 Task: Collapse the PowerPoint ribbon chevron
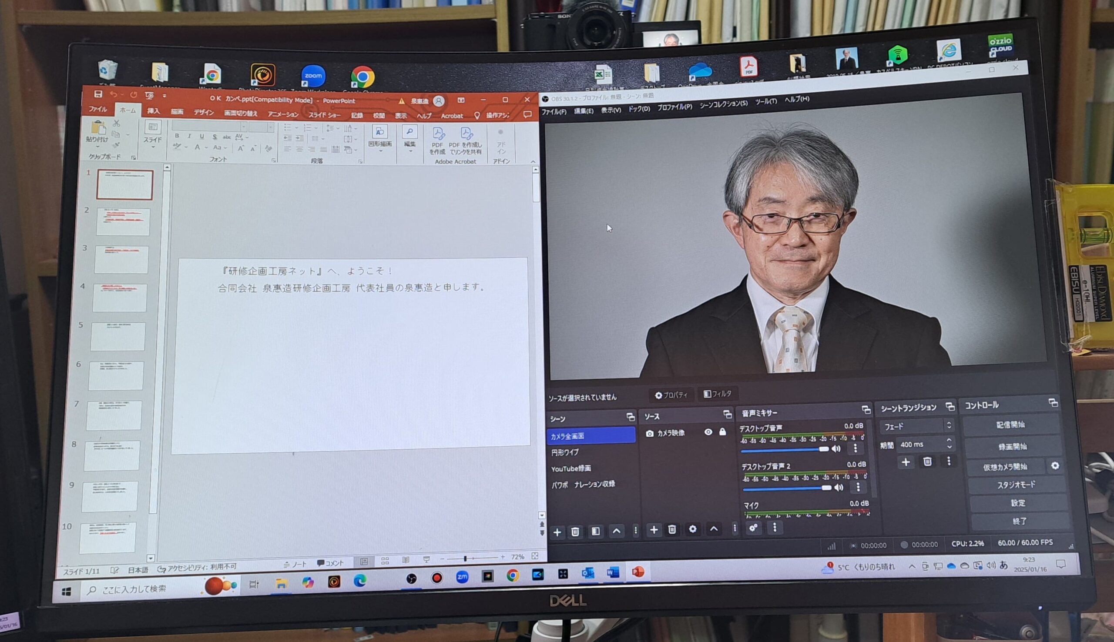[x=533, y=162]
